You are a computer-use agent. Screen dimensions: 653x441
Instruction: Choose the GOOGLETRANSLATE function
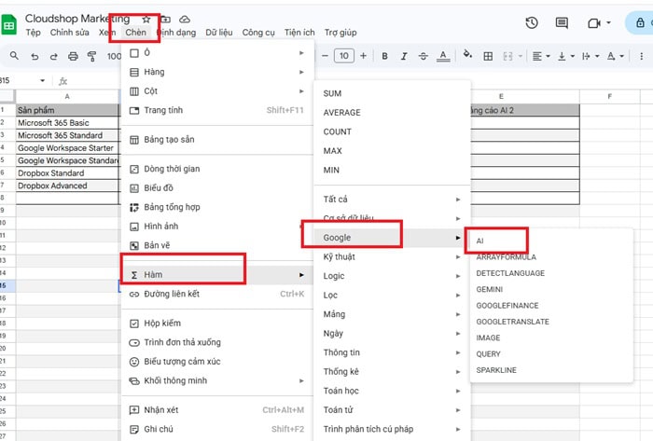512,322
